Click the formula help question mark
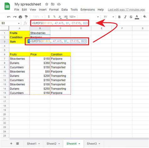This screenshot has height=148, width=149. pos(29,41)
